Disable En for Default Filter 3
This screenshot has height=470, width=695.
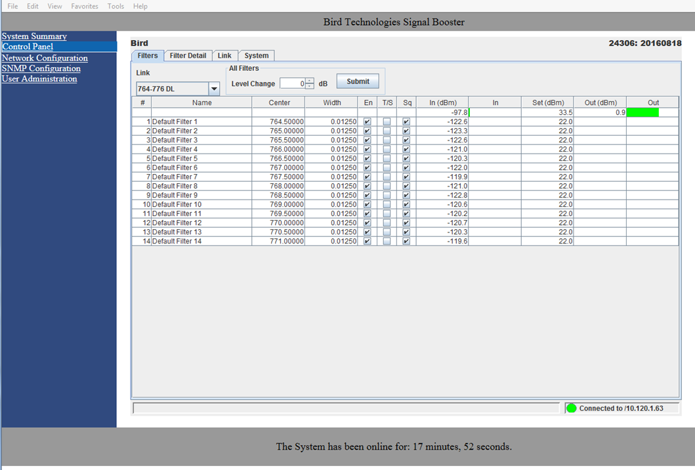[367, 140]
